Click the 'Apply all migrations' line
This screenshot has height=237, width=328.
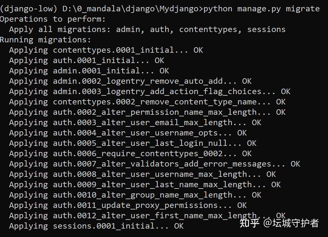[x=147, y=30]
